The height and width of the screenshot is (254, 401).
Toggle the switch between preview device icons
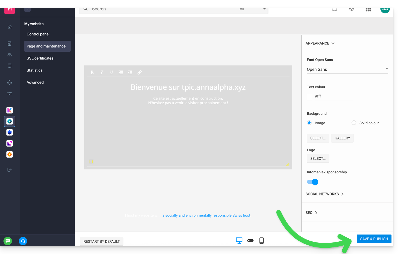click(250, 241)
